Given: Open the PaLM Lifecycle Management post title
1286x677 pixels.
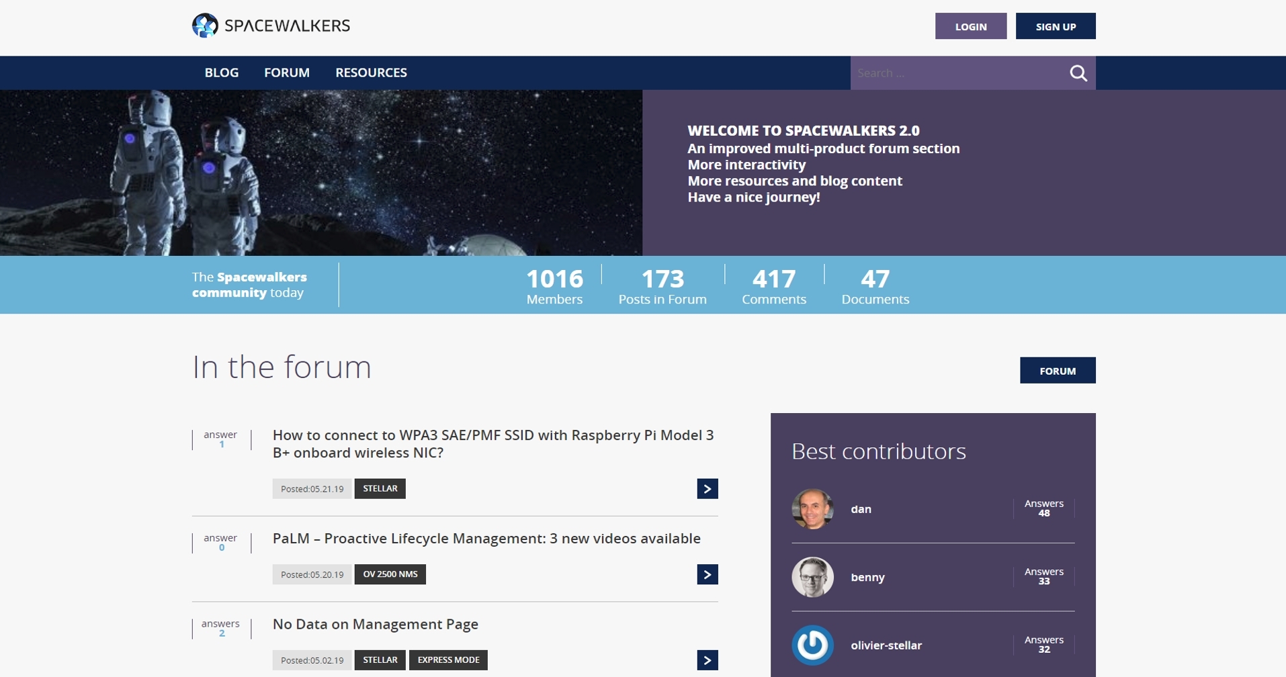Looking at the screenshot, I should [x=486, y=539].
